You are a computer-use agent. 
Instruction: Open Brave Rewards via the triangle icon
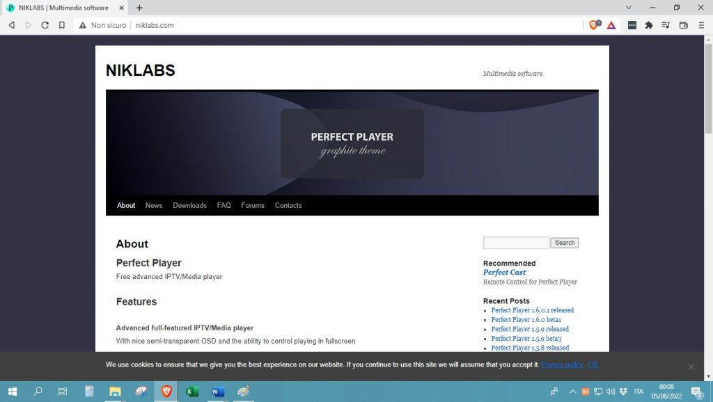611,25
